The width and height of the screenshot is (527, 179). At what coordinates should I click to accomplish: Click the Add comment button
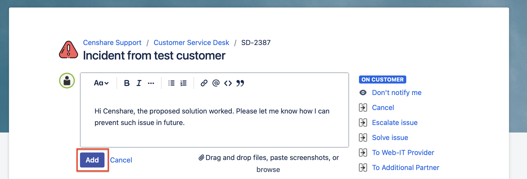coord(92,160)
